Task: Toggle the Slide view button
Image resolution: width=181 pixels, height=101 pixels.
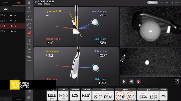Action: click(x=164, y=2)
